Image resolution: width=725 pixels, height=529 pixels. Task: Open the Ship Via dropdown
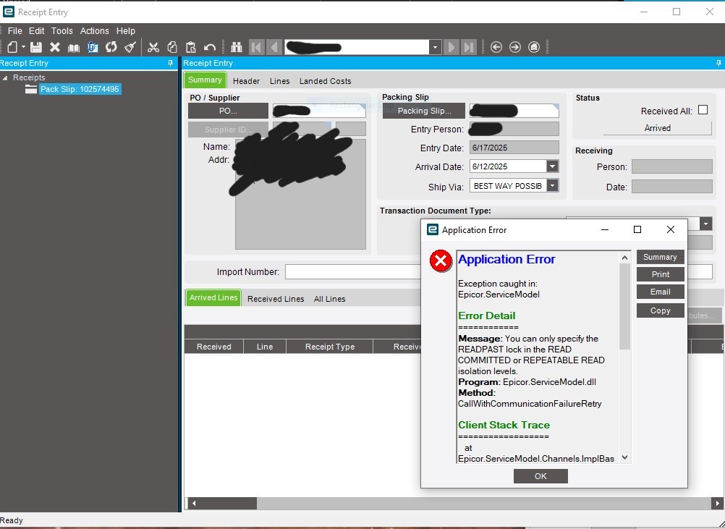click(x=551, y=185)
